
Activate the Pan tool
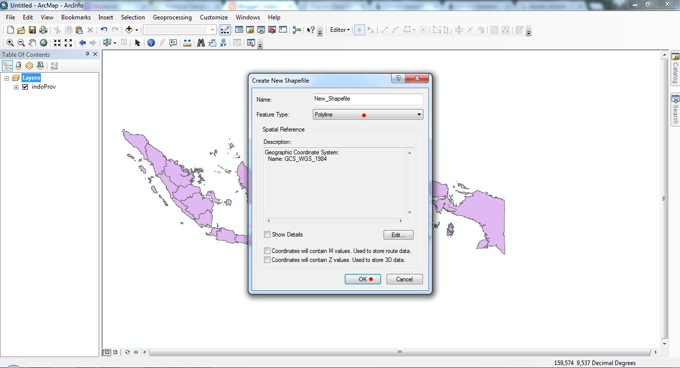coord(32,43)
